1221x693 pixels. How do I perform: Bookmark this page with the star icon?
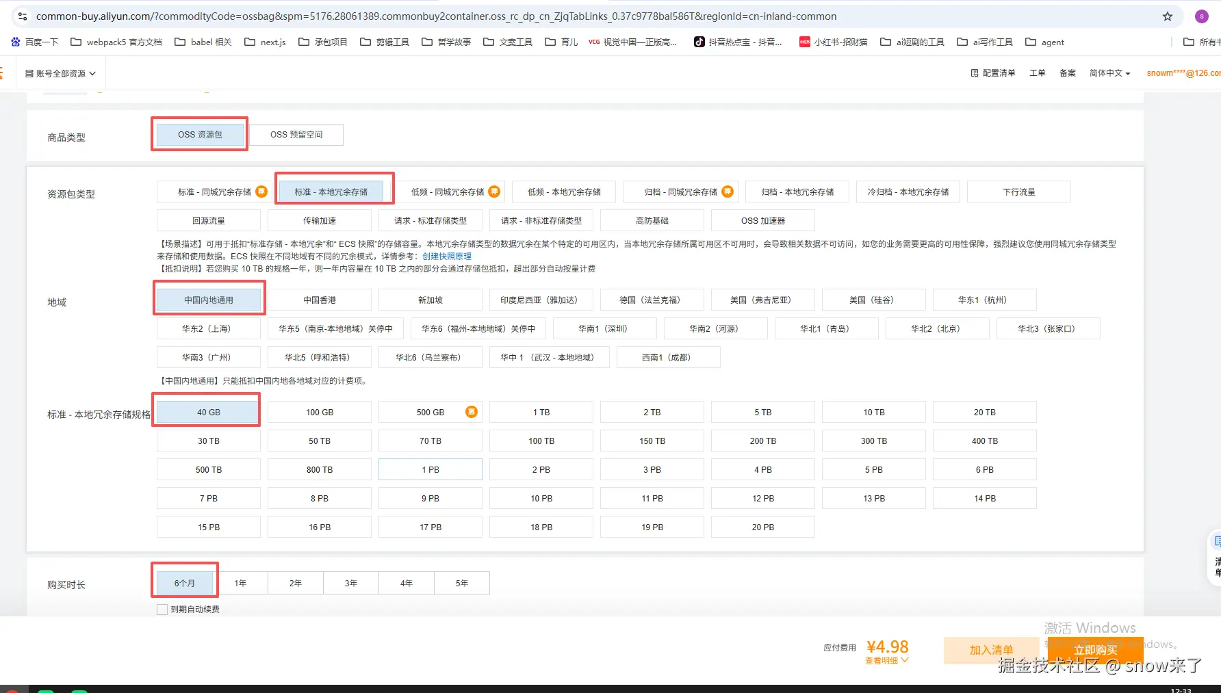click(x=1167, y=16)
